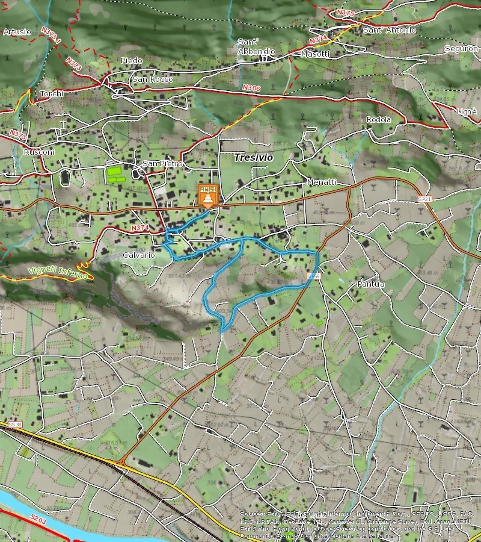Click the Rusconi place label
This screenshot has height=542, width=481.
tap(39, 152)
